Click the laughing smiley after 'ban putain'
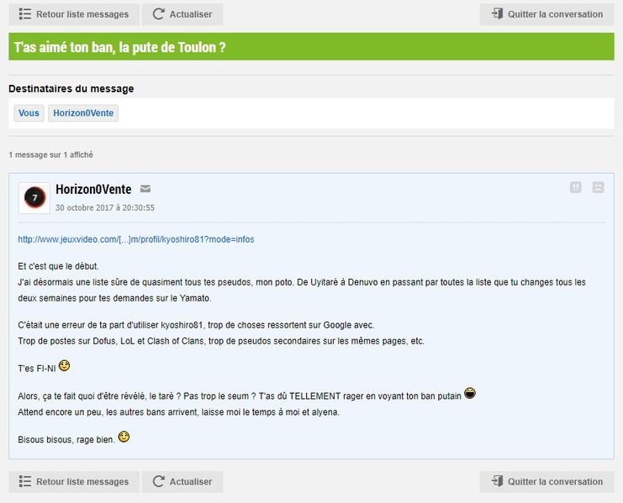Viewport: 623px width, 503px height. [470, 393]
